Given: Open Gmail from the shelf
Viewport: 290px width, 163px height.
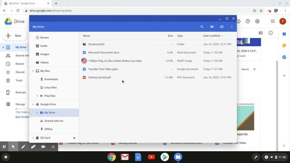Looking at the screenshot, I should point(125,157).
